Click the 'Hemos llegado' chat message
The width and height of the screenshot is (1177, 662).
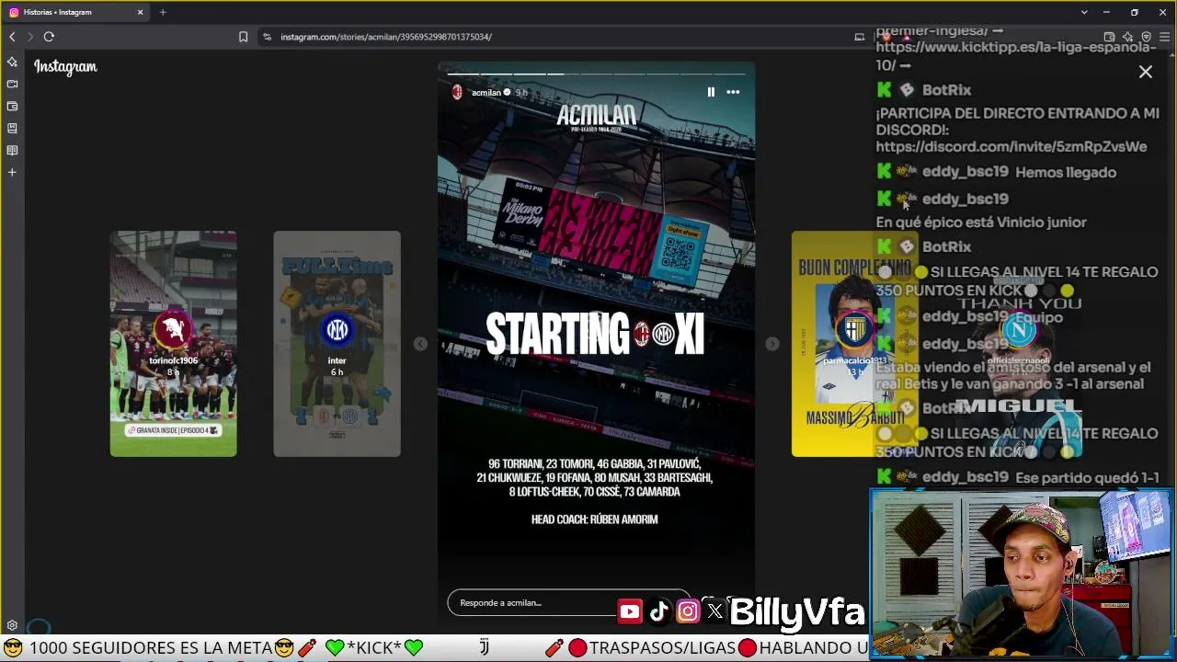tap(1066, 173)
